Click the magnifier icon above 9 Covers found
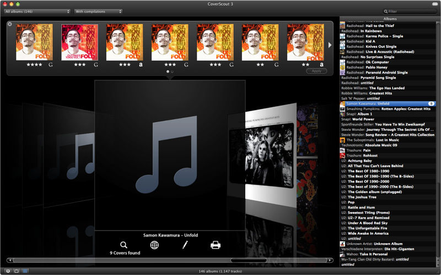Screen dimensions: 441x275 coord(123,245)
